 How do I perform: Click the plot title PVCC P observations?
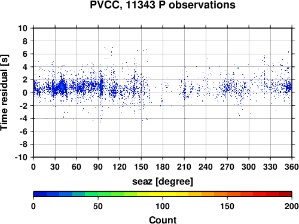coord(163,5)
